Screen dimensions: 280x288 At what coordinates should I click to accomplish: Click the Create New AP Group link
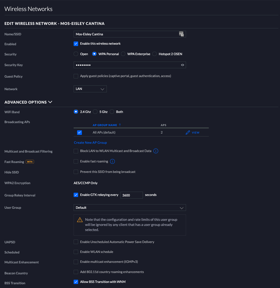[90, 143]
